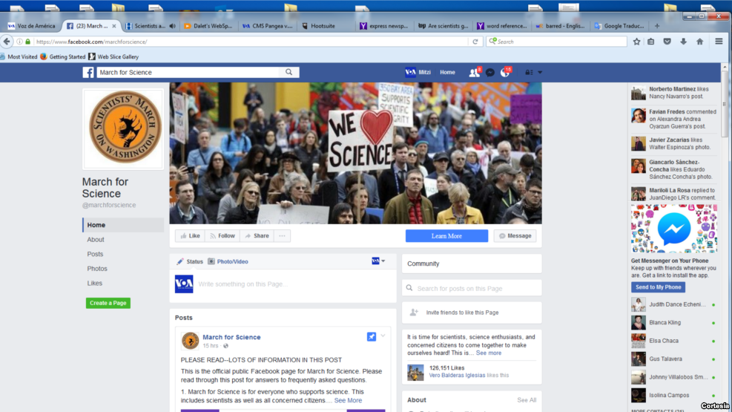Click the pinned post icon
Screen dimensions: 732x412
click(x=371, y=337)
